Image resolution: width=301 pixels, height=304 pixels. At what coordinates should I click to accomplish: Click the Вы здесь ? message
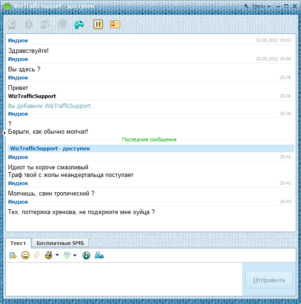[x=24, y=69]
